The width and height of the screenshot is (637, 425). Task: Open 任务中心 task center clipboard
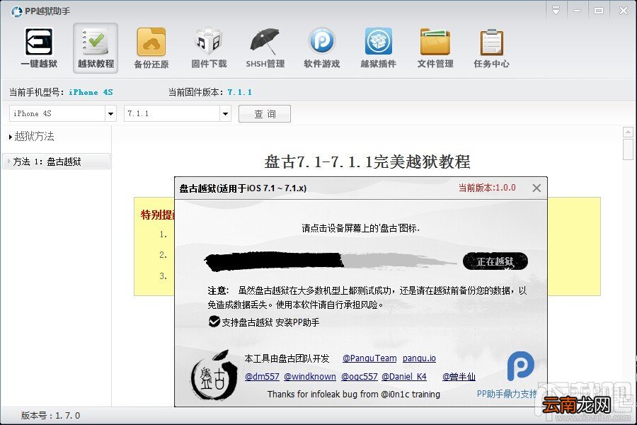[492, 48]
